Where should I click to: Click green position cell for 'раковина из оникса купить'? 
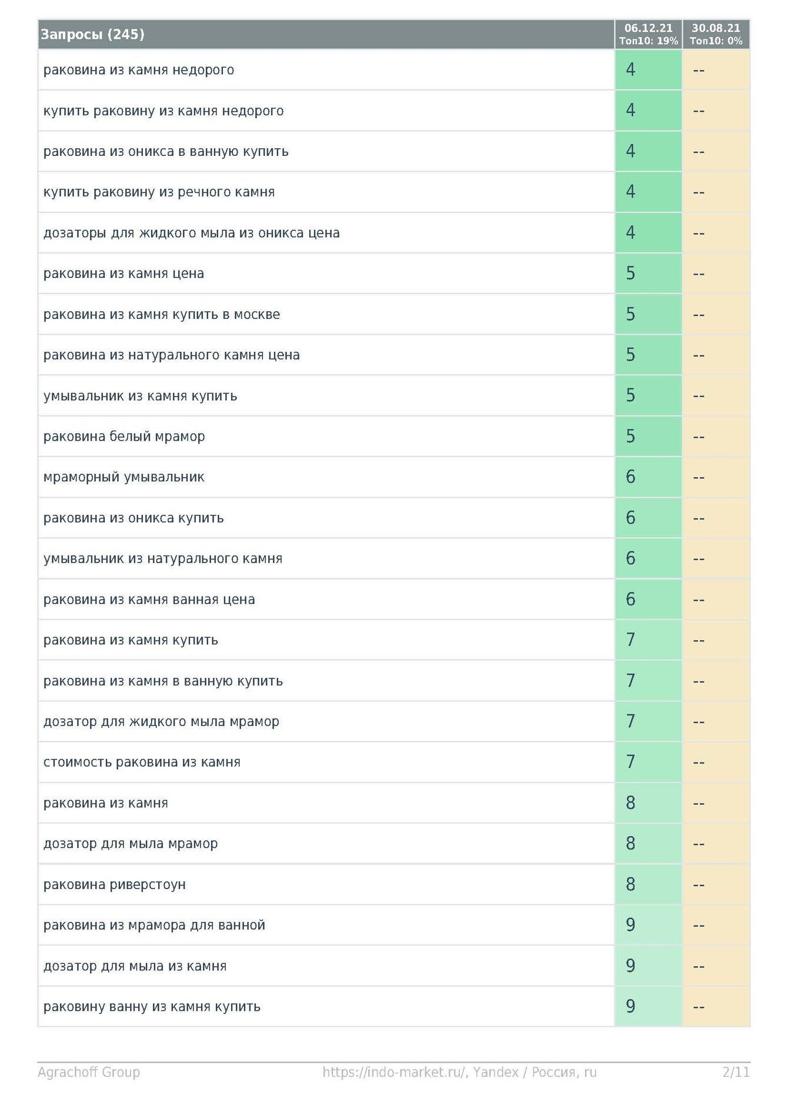(648, 518)
